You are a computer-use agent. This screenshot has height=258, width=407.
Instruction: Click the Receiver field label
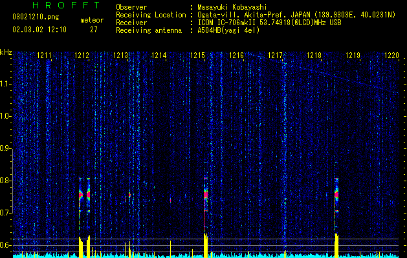[x=131, y=23]
